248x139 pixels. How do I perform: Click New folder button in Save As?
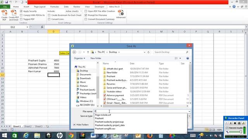pos(96,58)
